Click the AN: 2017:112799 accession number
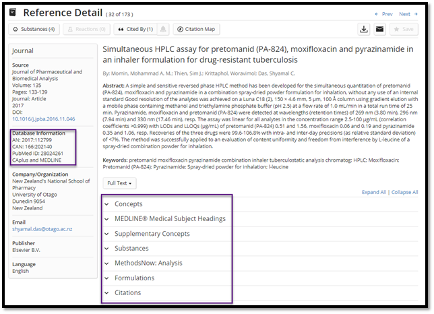The height and width of the screenshot is (314, 434). click(32, 140)
